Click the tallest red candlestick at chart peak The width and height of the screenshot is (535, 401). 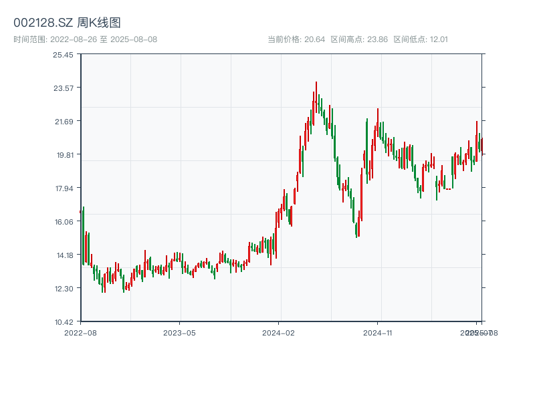316,97
